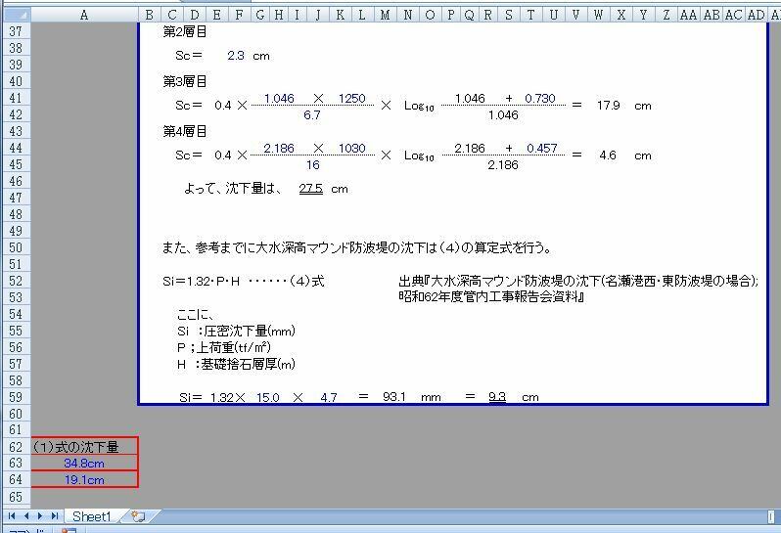Click the formula text Si=1.32·P·H (4)式
Screen dimensions: 781x533
(244, 282)
